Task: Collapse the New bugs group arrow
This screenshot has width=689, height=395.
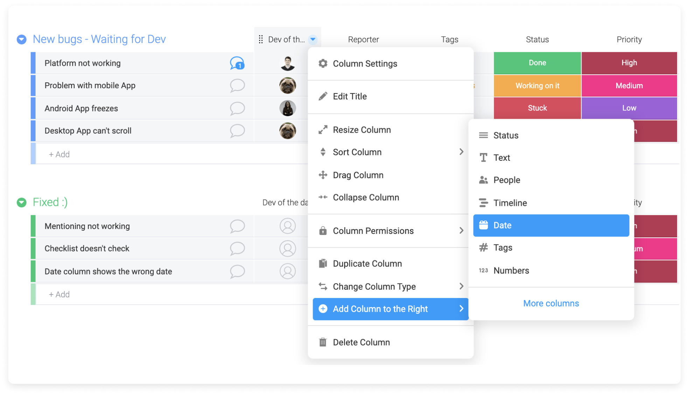Action: [22, 40]
